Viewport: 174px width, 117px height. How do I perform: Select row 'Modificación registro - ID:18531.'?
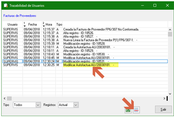85,61
